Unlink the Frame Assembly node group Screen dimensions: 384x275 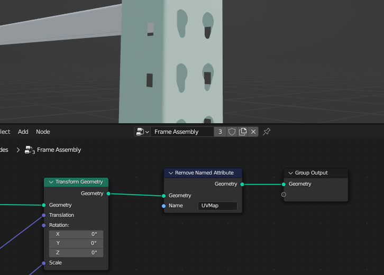(x=253, y=132)
